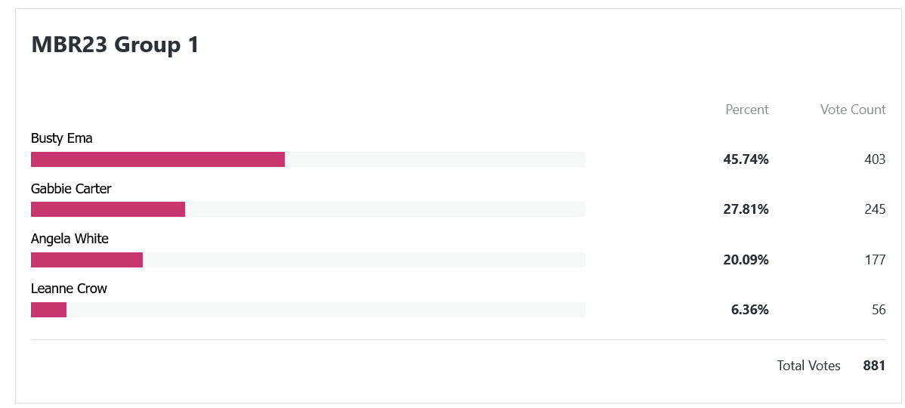
Task: Select the Vote Count column header
Action: coord(852,110)
